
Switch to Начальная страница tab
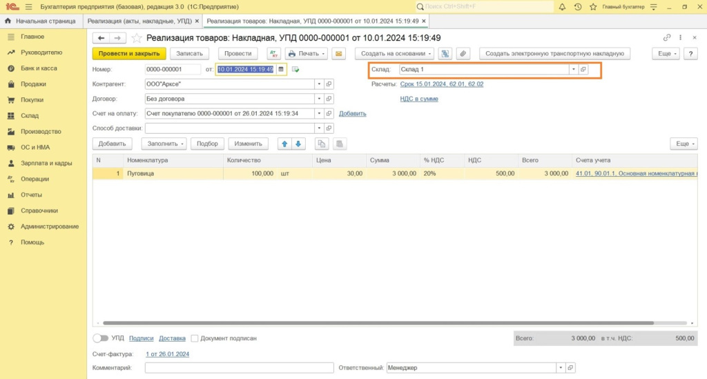click(x=40, y=21)
